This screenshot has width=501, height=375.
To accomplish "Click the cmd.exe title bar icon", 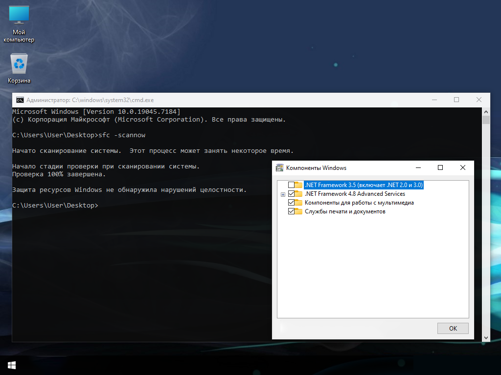I will tap(20, 100).
